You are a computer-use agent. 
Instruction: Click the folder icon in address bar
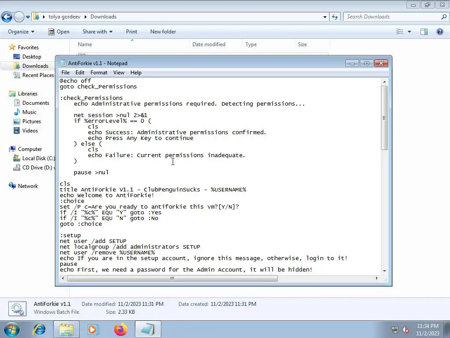click(36, 17)
